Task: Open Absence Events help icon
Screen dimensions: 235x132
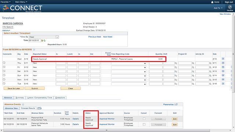Action: tap(23, 104)
